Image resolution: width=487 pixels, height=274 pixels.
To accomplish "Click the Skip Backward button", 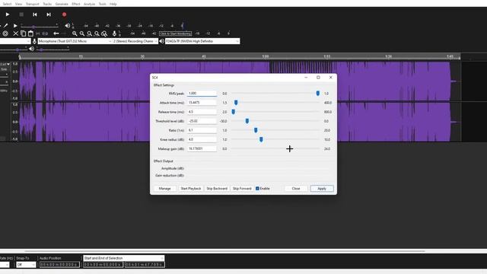I will 217,189.
